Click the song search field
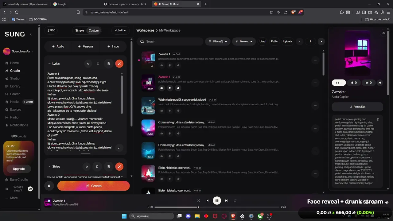This screenshot has height=221, width=393. tap(170, 41)
